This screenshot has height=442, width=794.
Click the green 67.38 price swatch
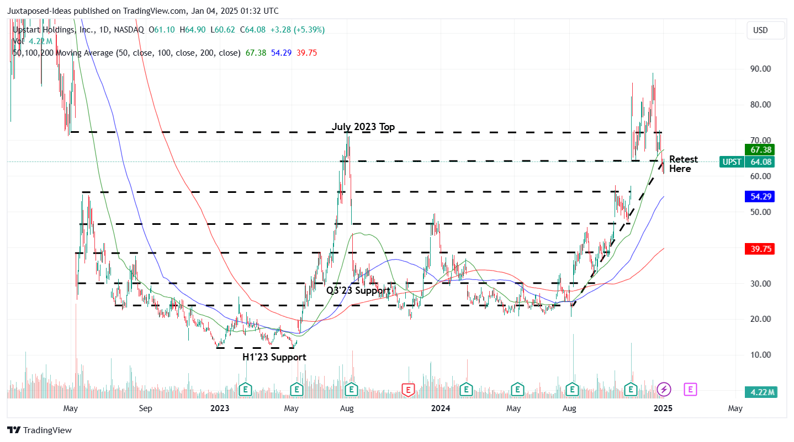(x=759, y=149)
